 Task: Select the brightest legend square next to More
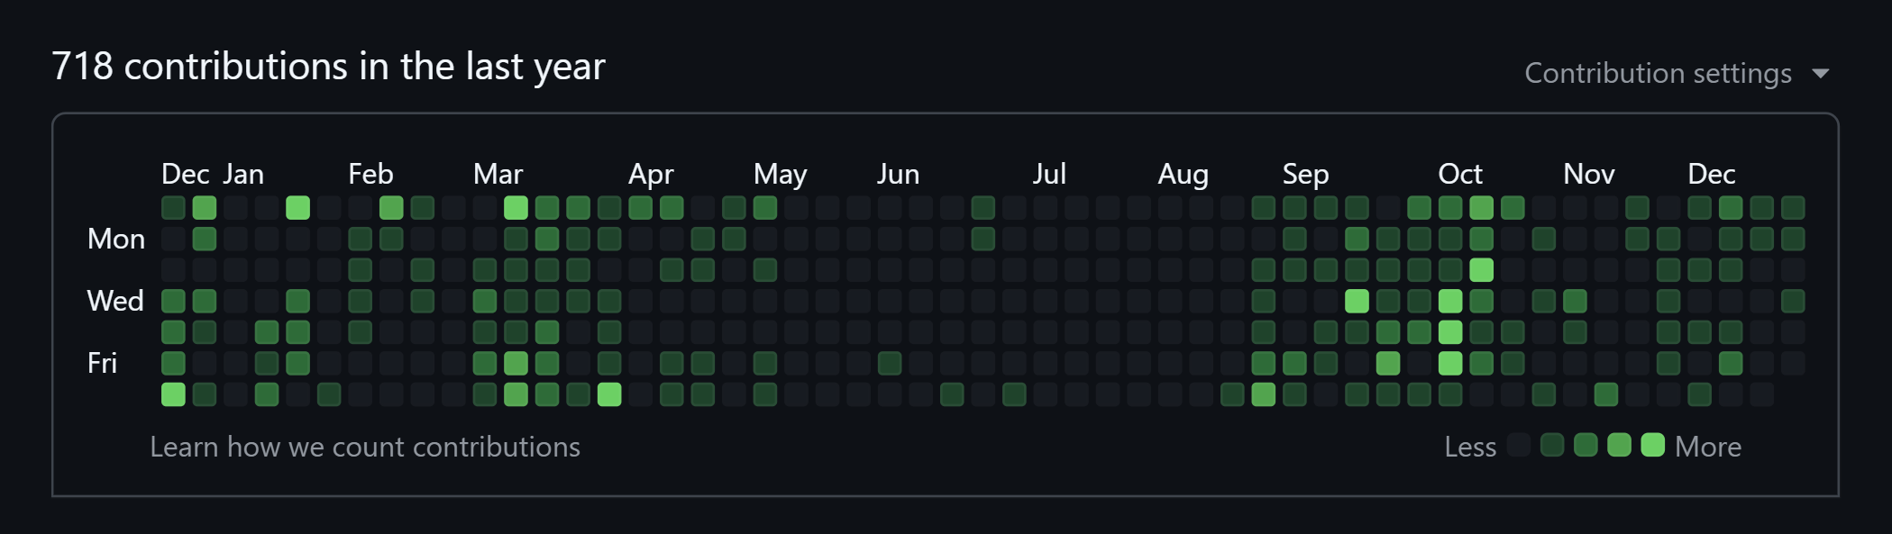[1651, 446]
